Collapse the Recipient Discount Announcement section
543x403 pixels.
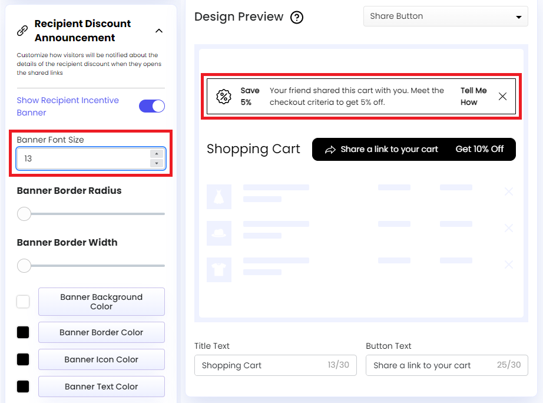[x=158, y=30]
